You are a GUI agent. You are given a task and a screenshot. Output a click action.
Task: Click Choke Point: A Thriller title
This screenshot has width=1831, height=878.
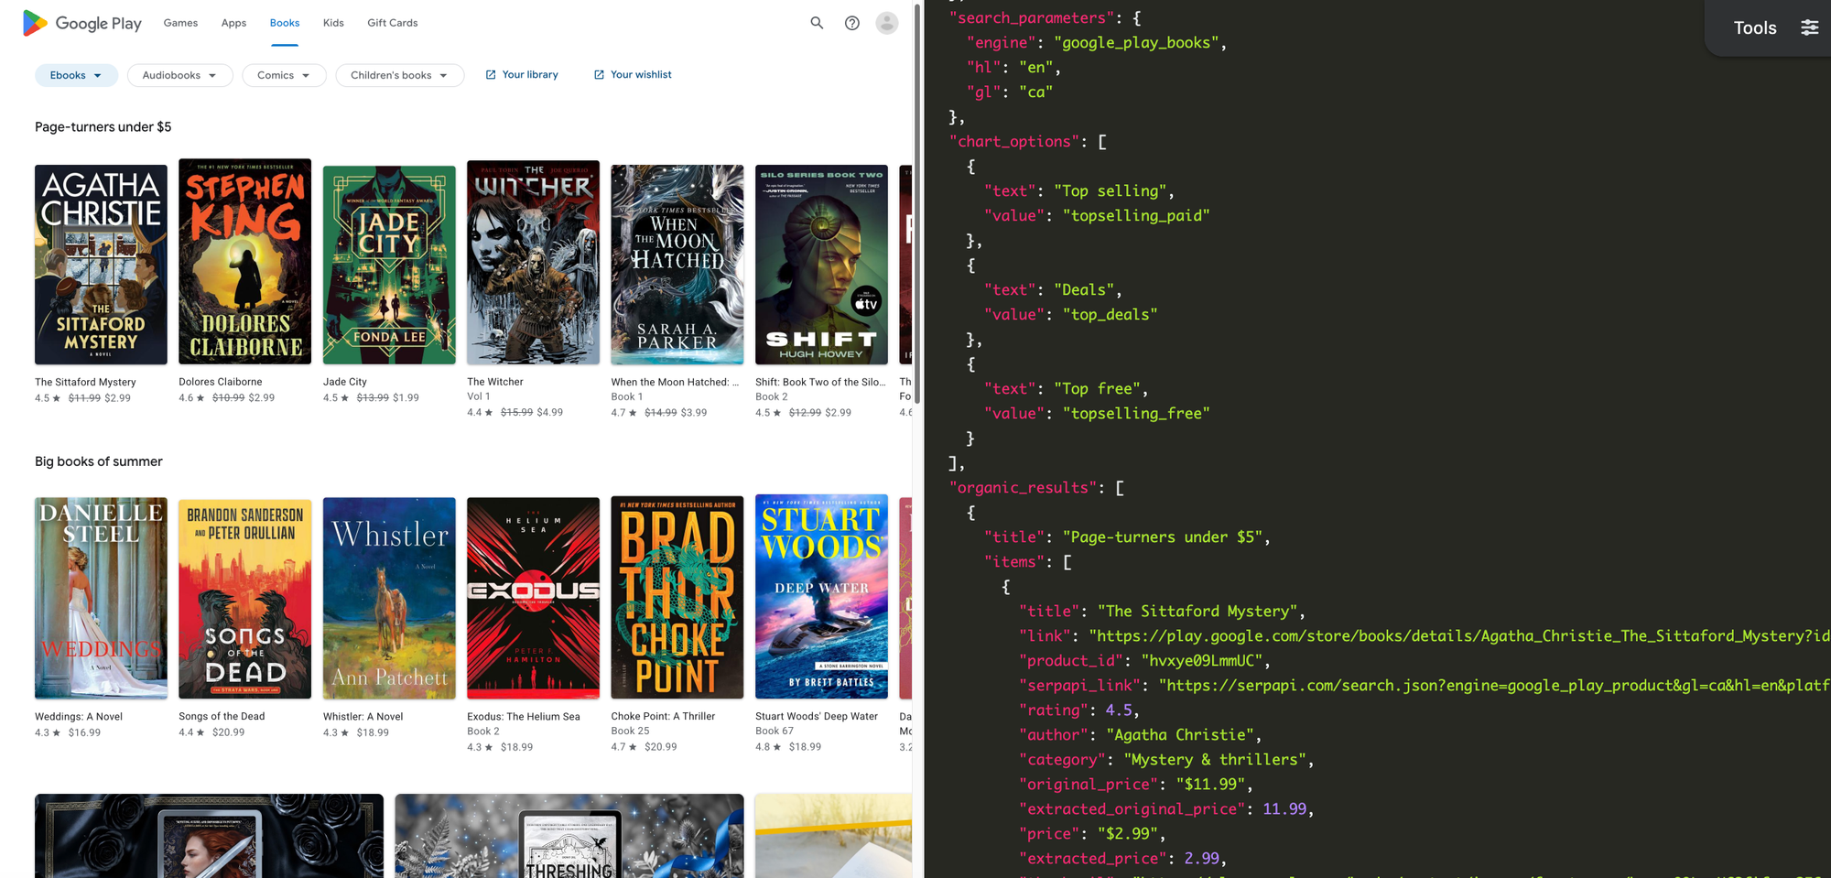coord(664,716)
